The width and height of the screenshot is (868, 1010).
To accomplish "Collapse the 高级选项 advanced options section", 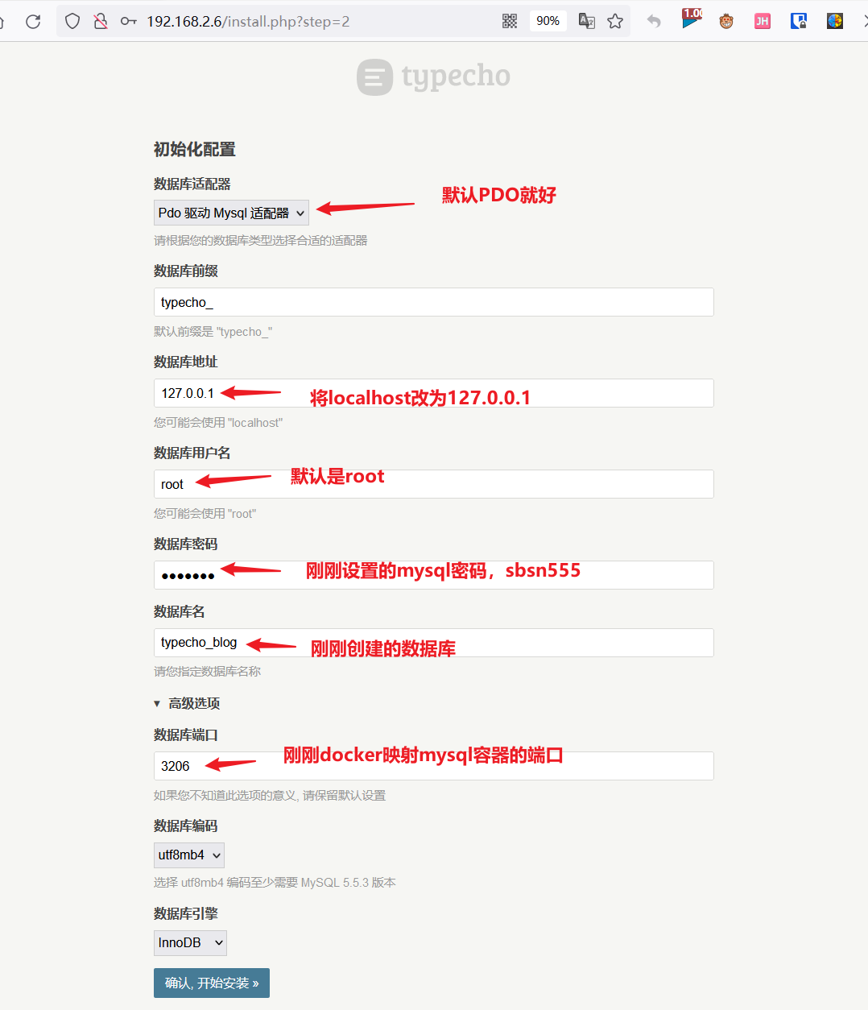I will pyautogui.click(x=186, y=702).
